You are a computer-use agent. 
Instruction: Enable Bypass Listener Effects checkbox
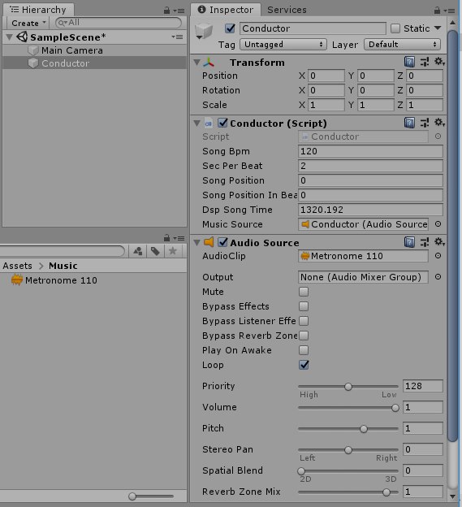(x=304, y=321)
